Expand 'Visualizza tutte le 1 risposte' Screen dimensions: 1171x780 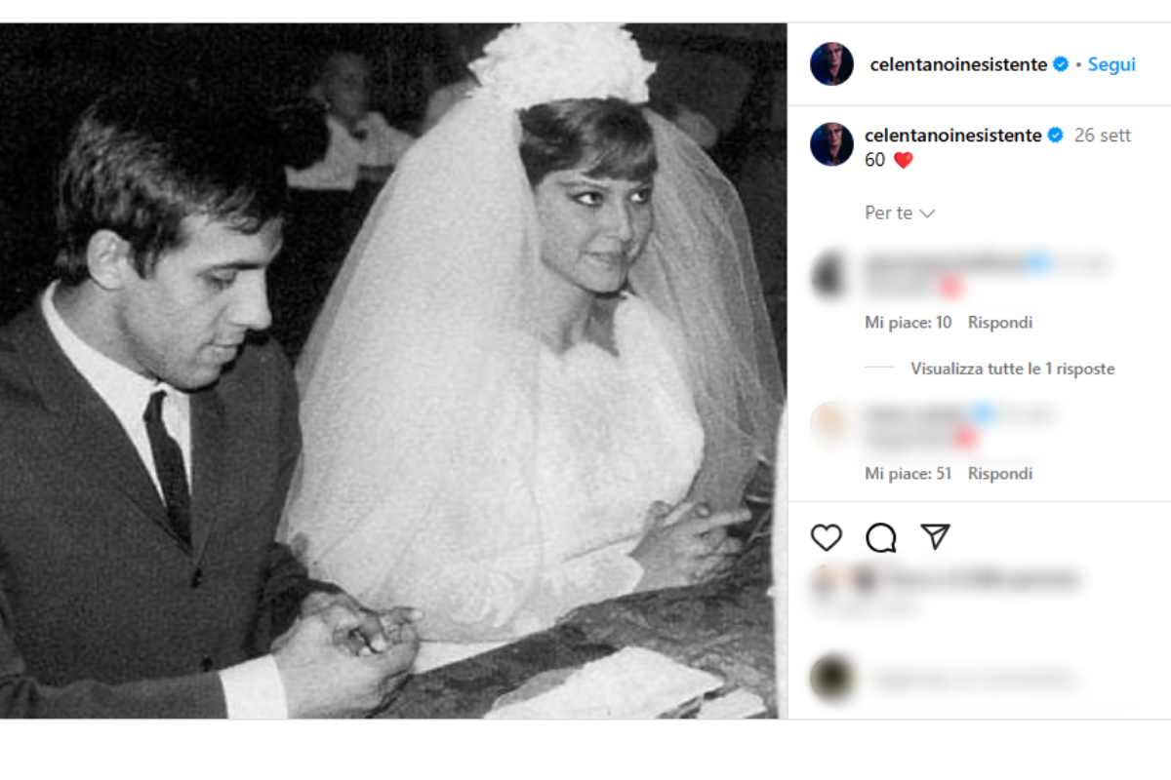click(1012, 369)
